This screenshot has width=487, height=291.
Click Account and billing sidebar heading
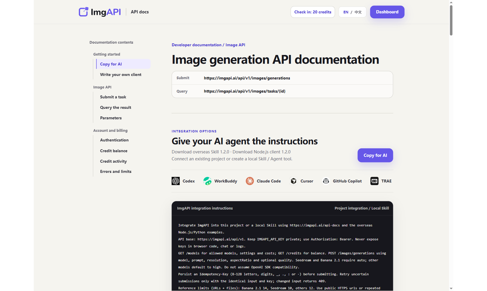tap(110, 131)
